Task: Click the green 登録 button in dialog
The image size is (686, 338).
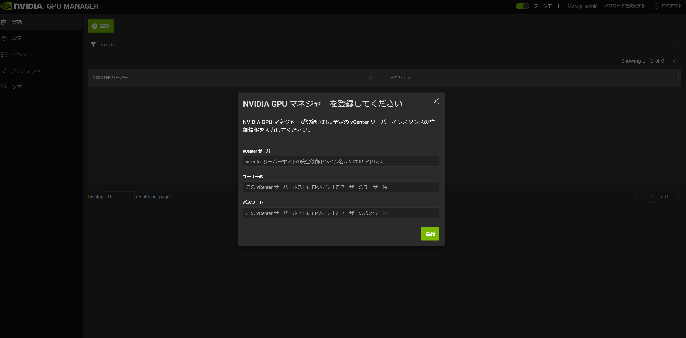Action: 430,234
